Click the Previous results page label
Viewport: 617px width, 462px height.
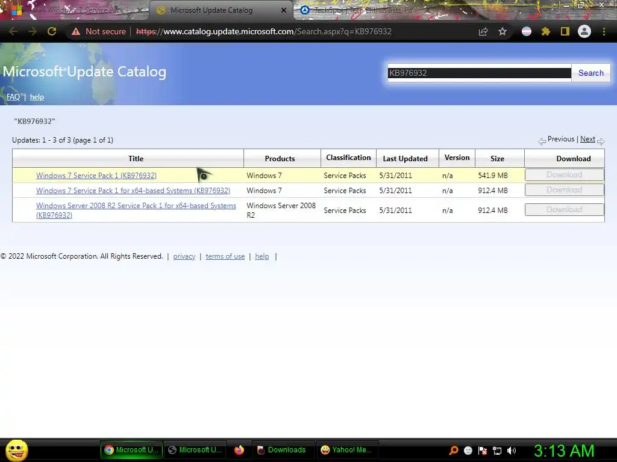pyautogui.click(x=561, y=139)
